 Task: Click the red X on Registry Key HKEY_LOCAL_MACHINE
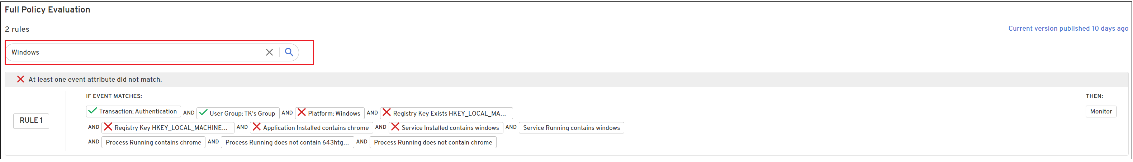pyautogui.click(x=108, y=127)
